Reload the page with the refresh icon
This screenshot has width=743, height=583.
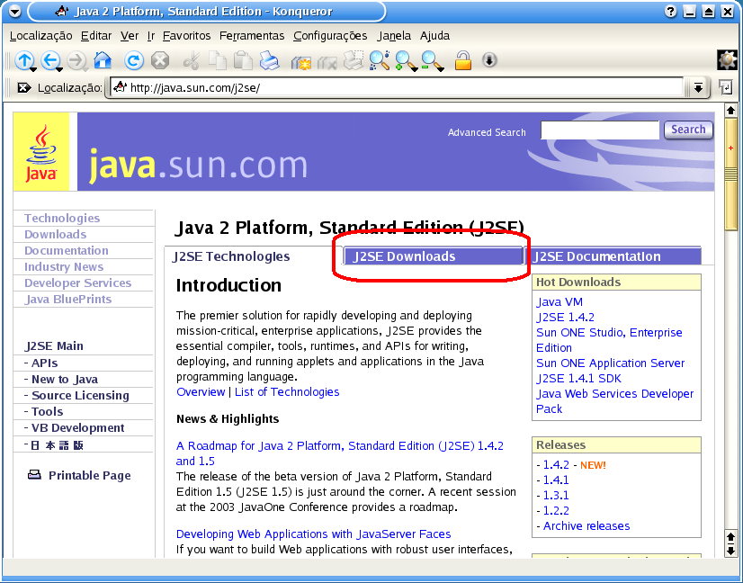coord(134,60)
